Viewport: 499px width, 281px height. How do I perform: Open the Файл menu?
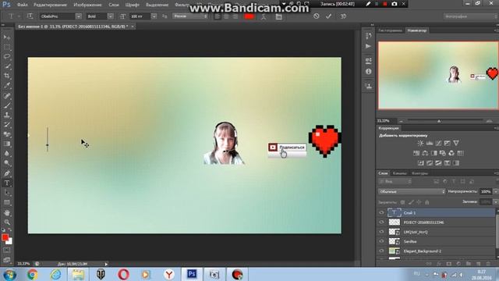point(22,5)
